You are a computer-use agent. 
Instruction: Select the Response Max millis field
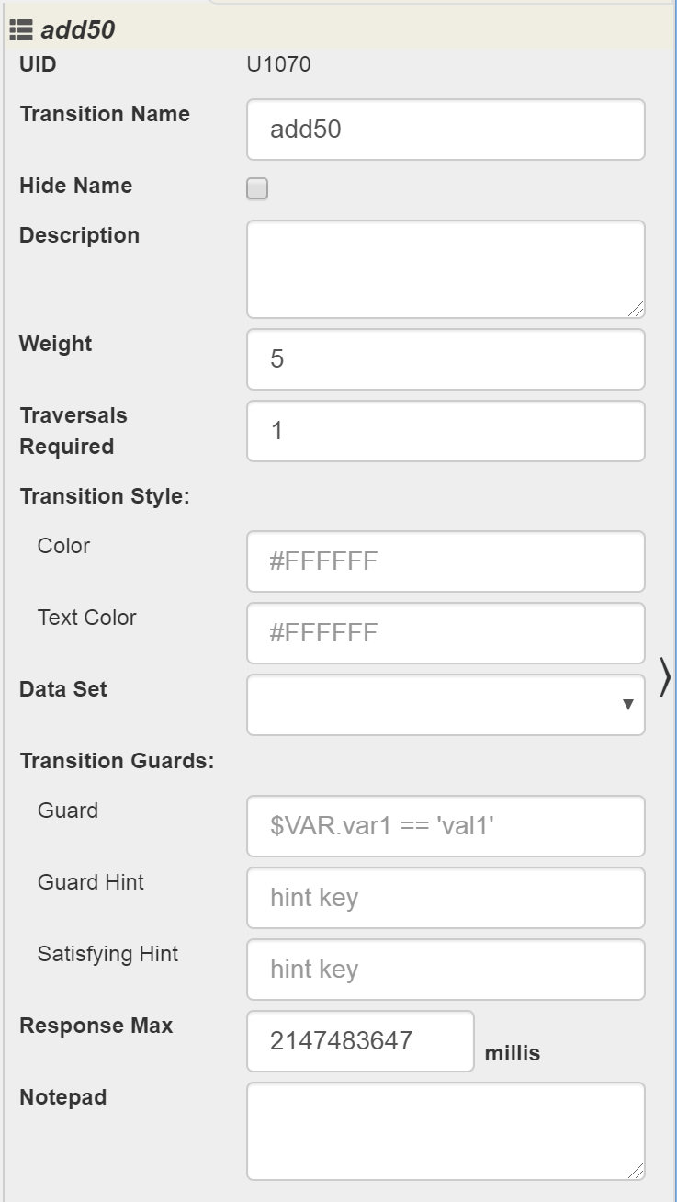pos(360,1041)
